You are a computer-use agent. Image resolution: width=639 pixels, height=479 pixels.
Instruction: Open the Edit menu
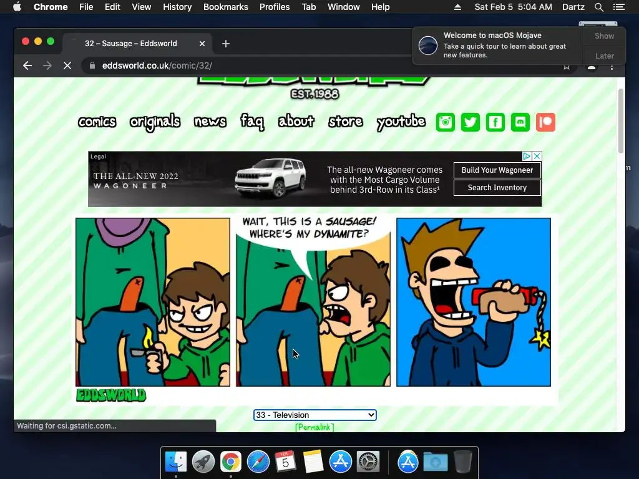click(x=112, y=7)
